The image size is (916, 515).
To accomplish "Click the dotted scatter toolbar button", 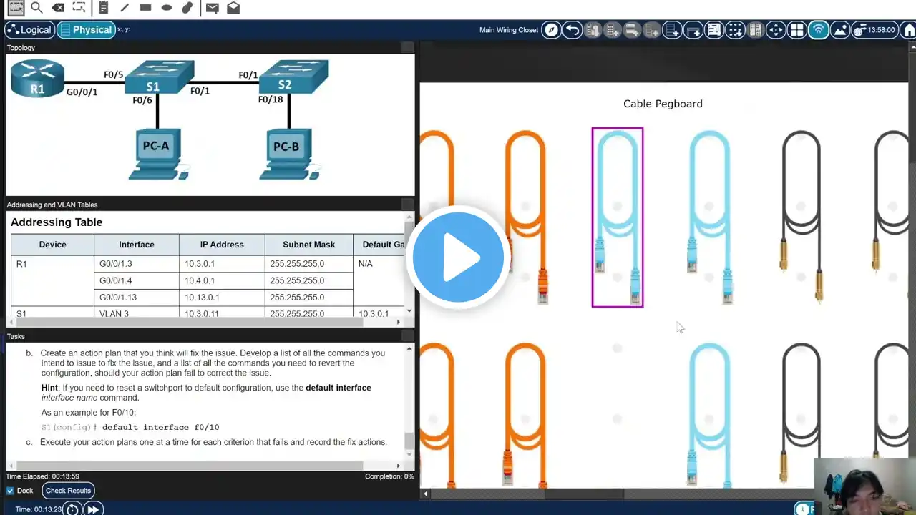I will tap(735, 30).
